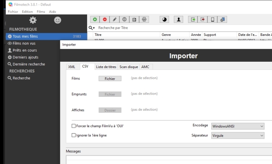Click Dossier button for Affiches
This screenshot has width=272, height=164.
pyautogui.click(x=110, y=110)
